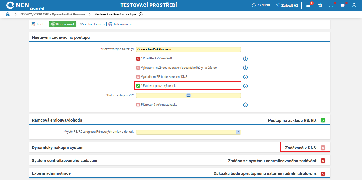Click TESTOVACÍ PROSTŘEDÍ title text
The height and width of the screenshot is (180, 362).
click(x=149, y=5)
